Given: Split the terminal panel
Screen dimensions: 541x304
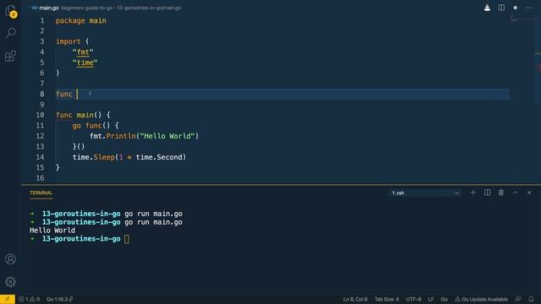Looking at the screenshot, I should (487, 193).
